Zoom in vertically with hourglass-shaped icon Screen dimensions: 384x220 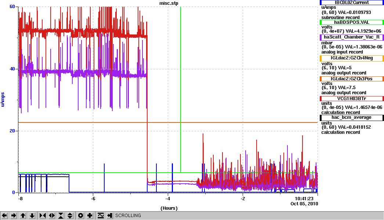click(61, 216)
